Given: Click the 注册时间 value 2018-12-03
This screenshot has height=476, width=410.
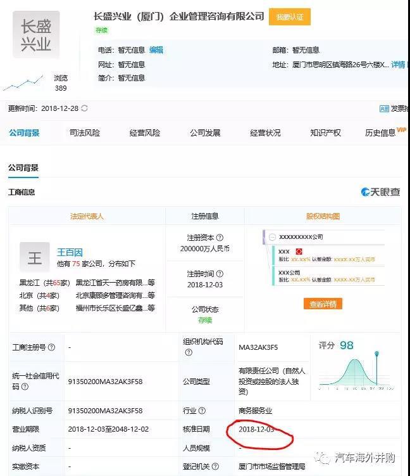Looking at the screenshot, I should pos(205,285).
